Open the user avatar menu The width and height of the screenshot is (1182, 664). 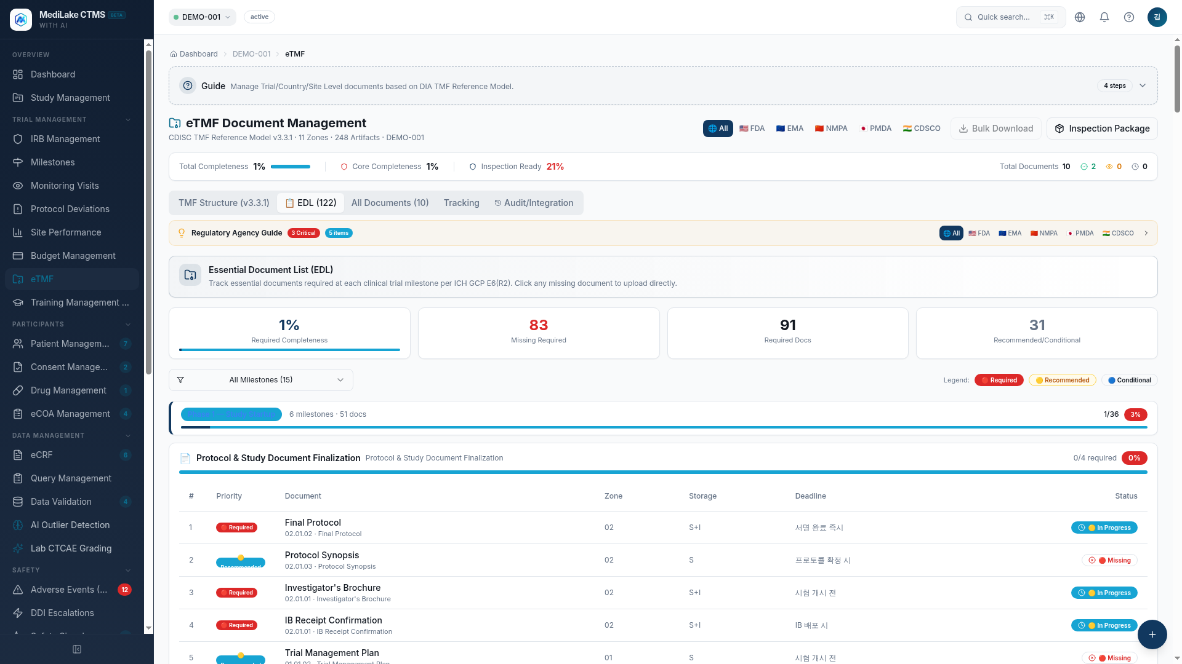[x=1157, y=17]
